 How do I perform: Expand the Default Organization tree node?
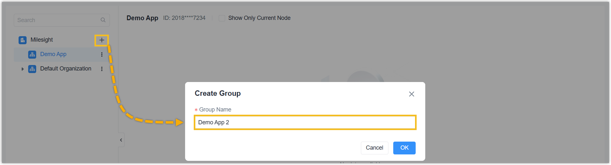tap(22, 69)
